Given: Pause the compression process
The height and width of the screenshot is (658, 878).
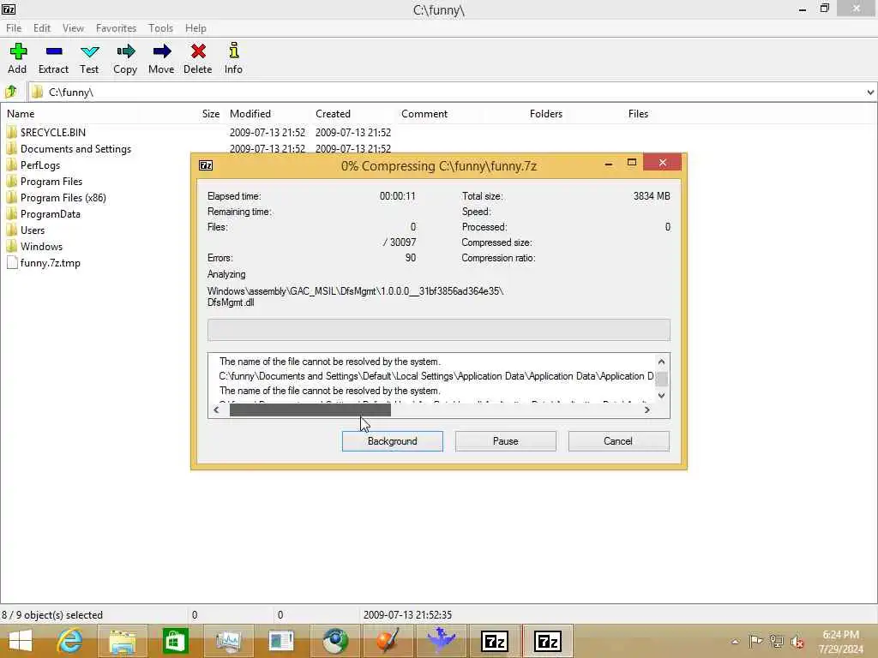Looking at the screenshot, I should point(505,441).
